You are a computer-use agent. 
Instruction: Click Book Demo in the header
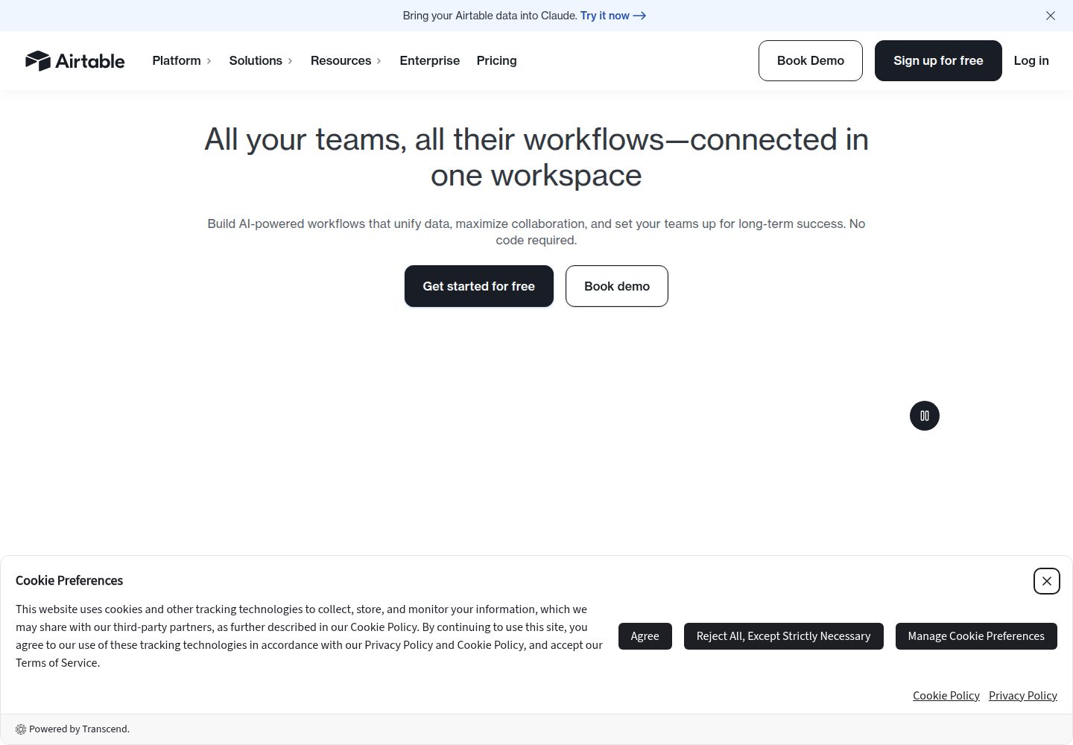pyautogui.click(x=810, y=60)
